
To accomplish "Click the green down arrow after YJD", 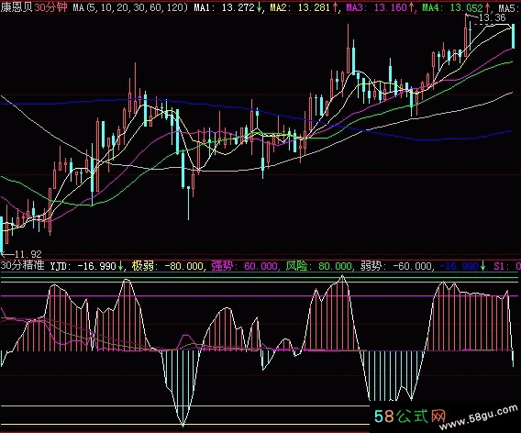I will (120, 266).
